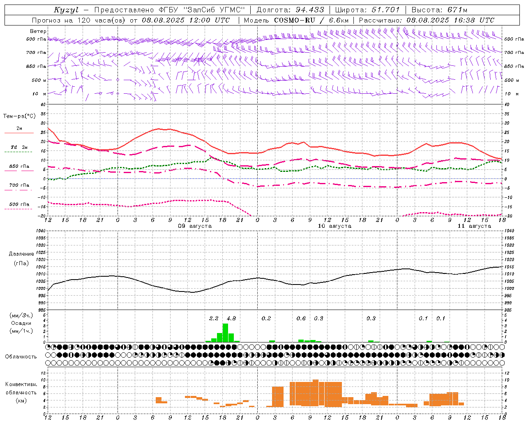
Task: Click the date label 10 августа
Action: pos(335,226)
